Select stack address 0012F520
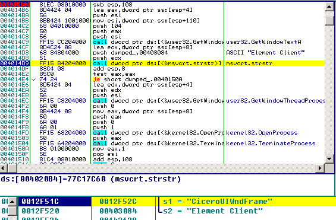 coord(40,211)
